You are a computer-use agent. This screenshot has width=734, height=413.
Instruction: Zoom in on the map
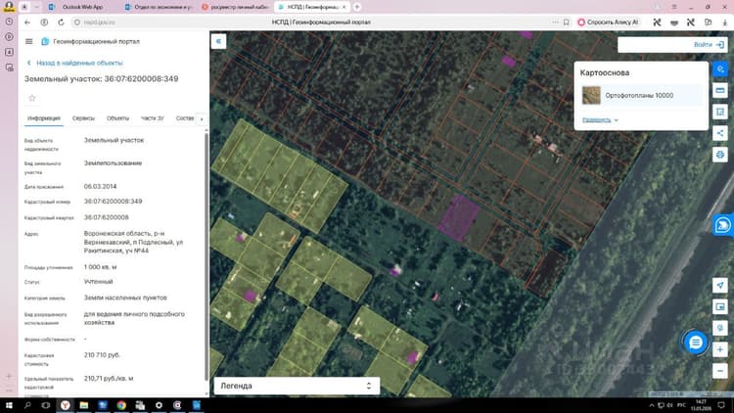tap(720, 349)
